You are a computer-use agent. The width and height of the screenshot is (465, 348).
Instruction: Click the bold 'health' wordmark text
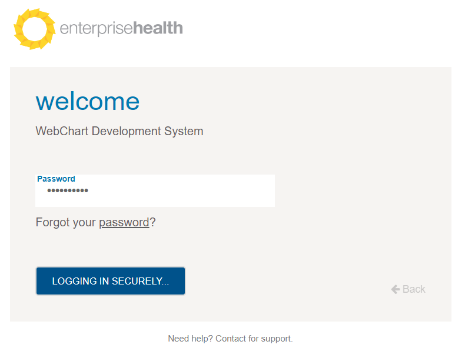point(158,28)
